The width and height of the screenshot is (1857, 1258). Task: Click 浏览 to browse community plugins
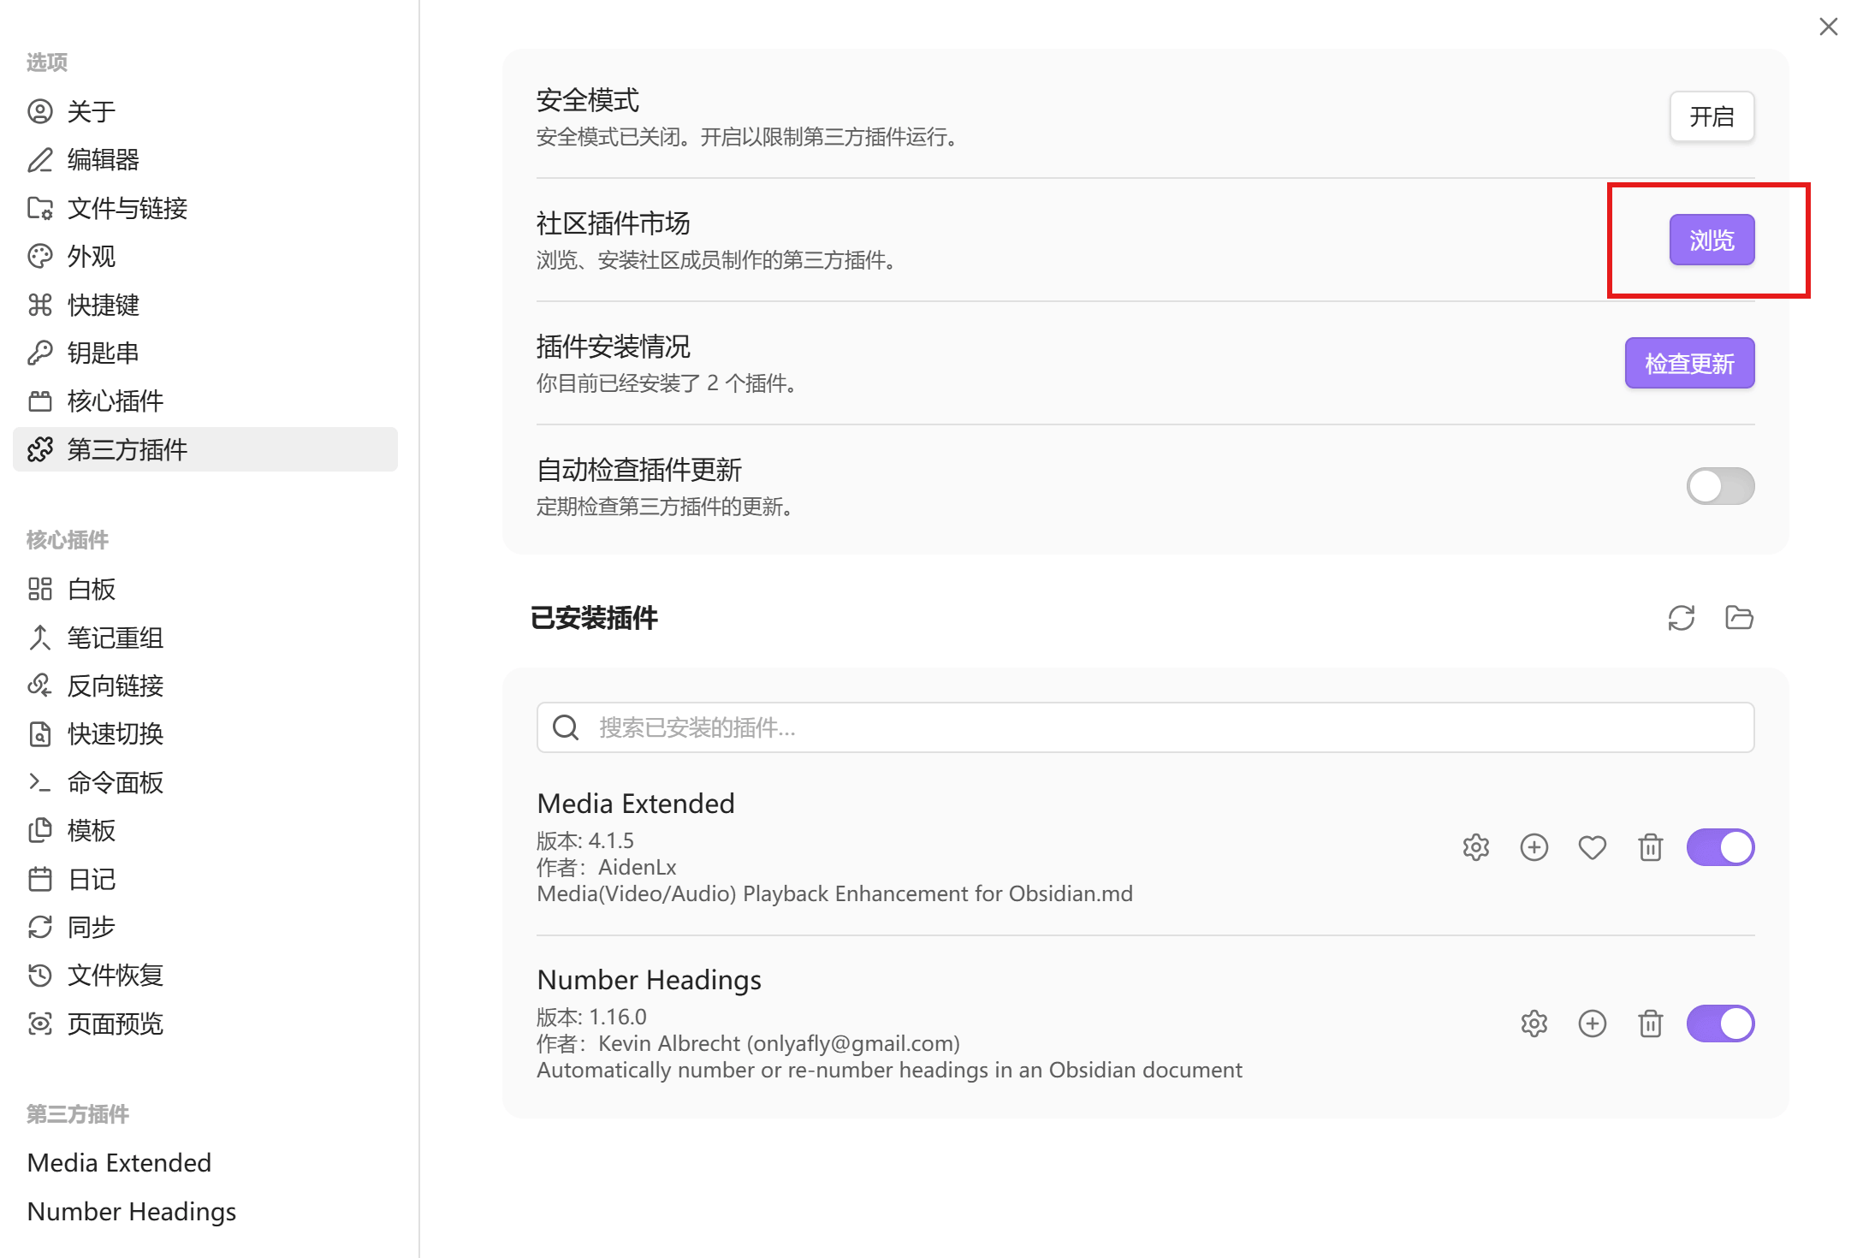(1712, 240)
